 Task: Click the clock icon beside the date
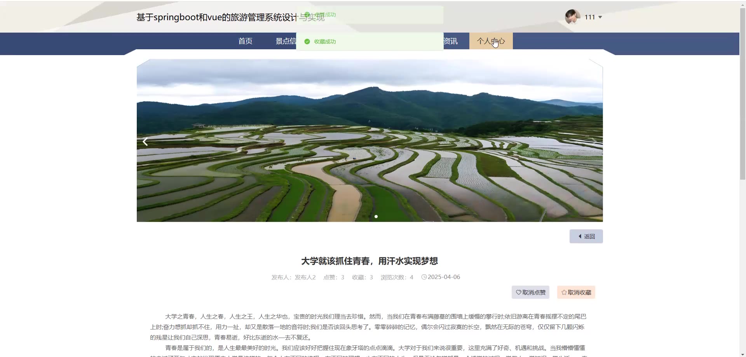pos(424,277)
